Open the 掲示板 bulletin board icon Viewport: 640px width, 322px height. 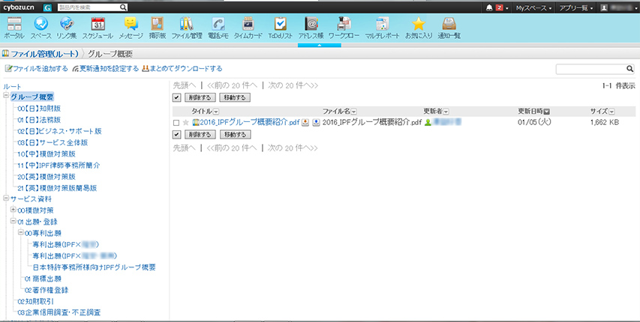tap(157, 24)
